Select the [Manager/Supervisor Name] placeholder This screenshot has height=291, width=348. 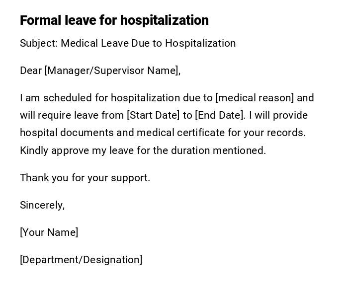pyautogui.click(x=112, y=71)
